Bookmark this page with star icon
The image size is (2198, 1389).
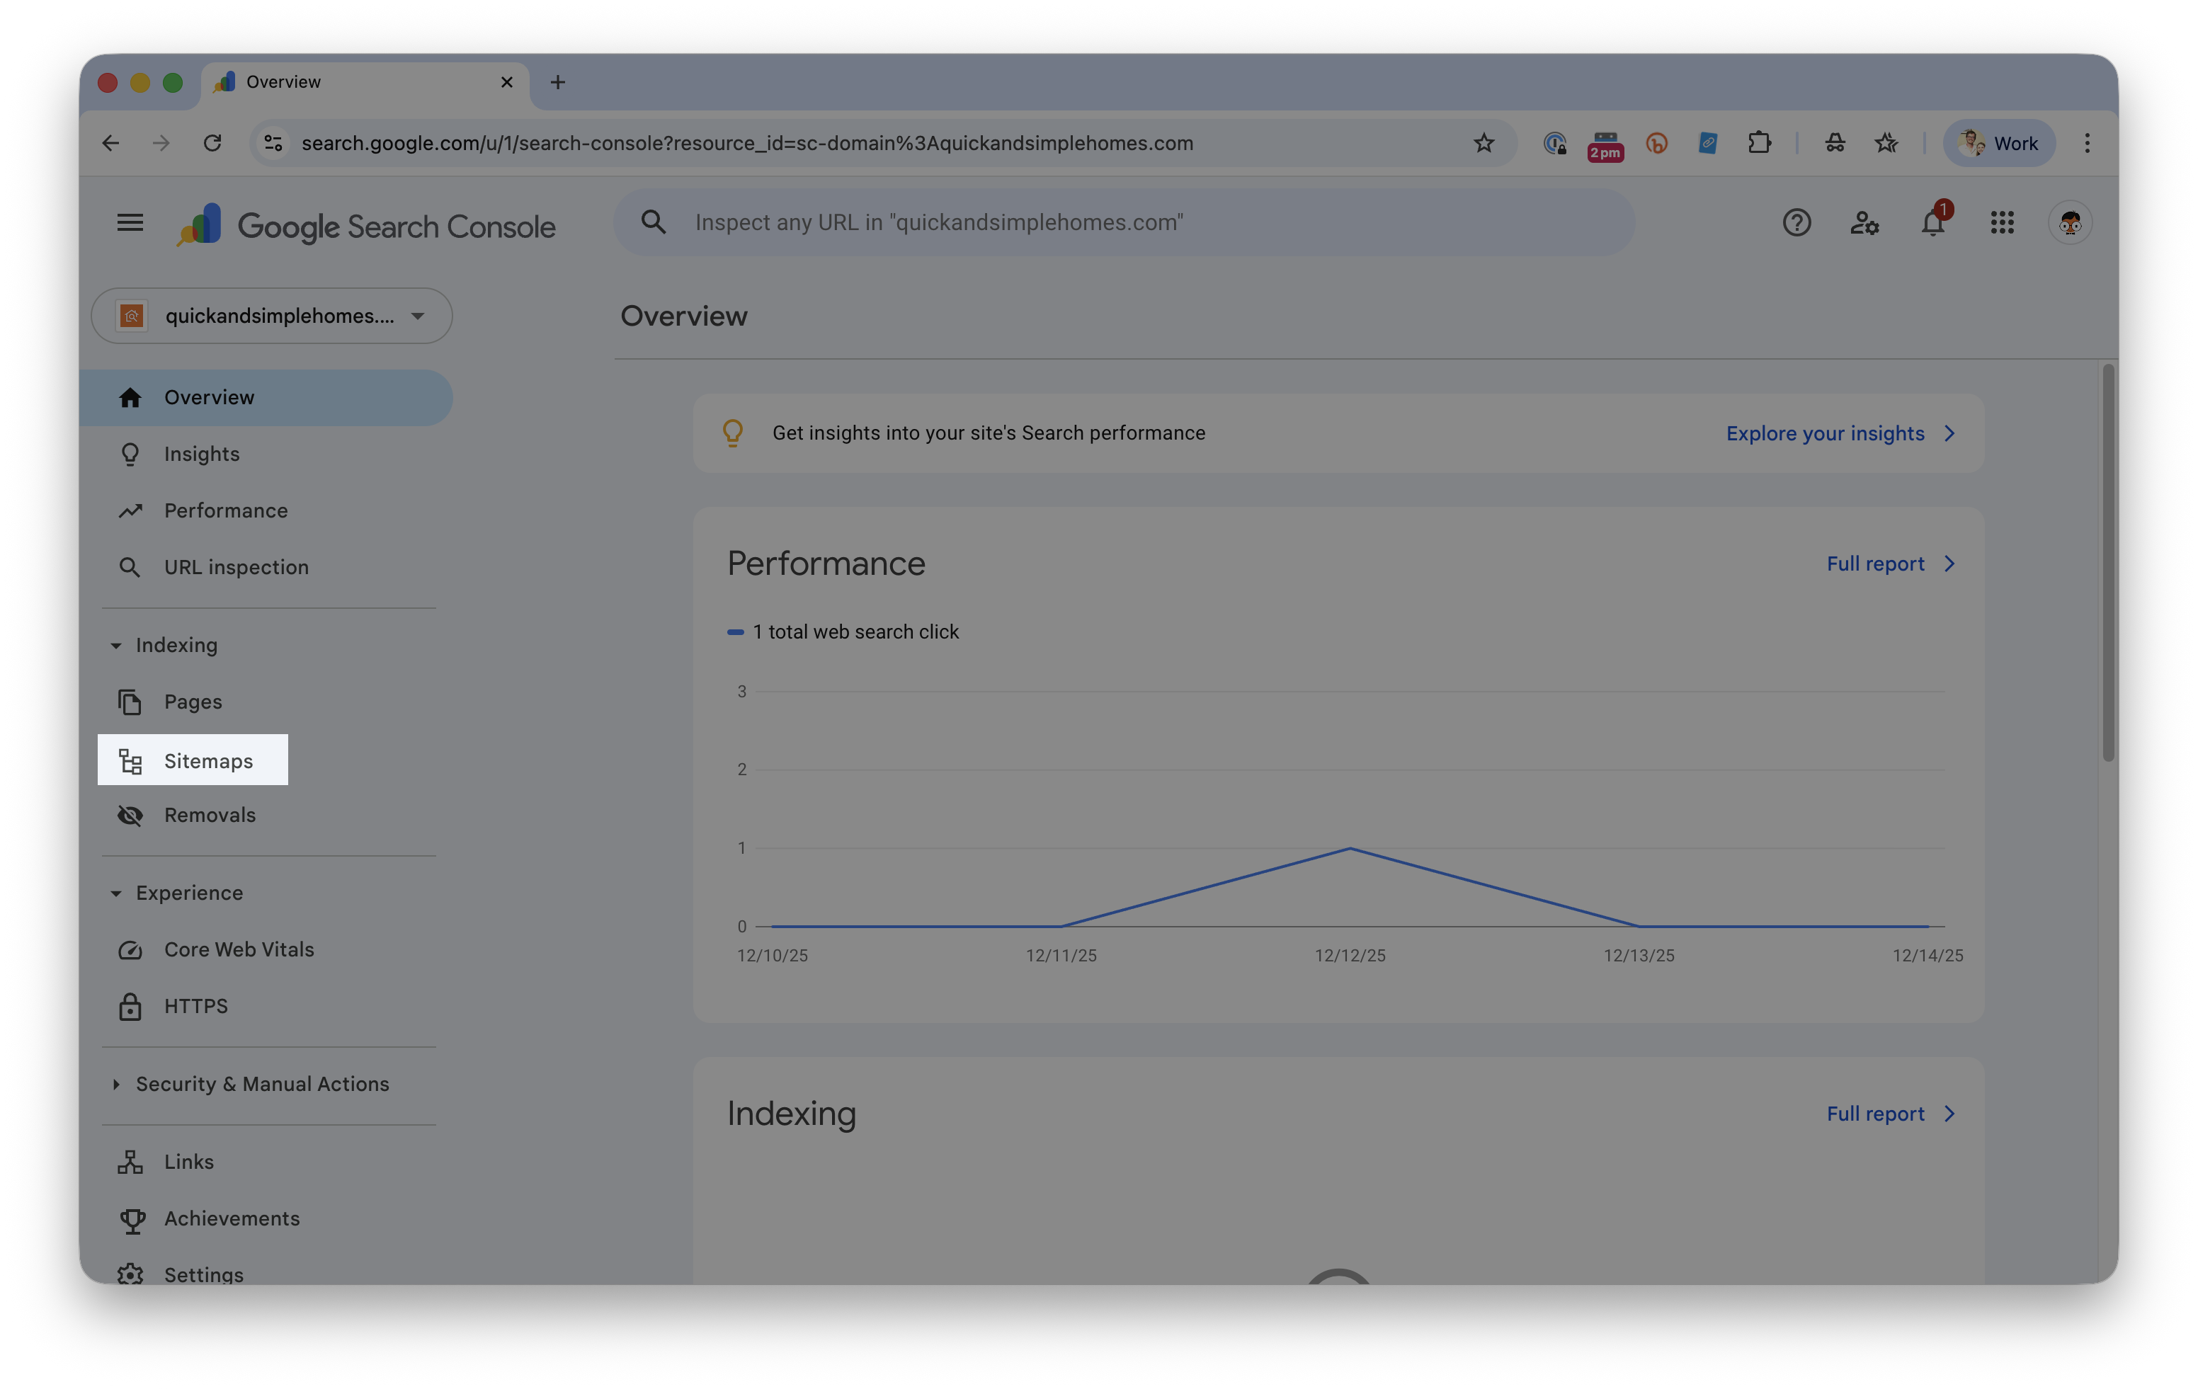click(x=1484, y=143)
